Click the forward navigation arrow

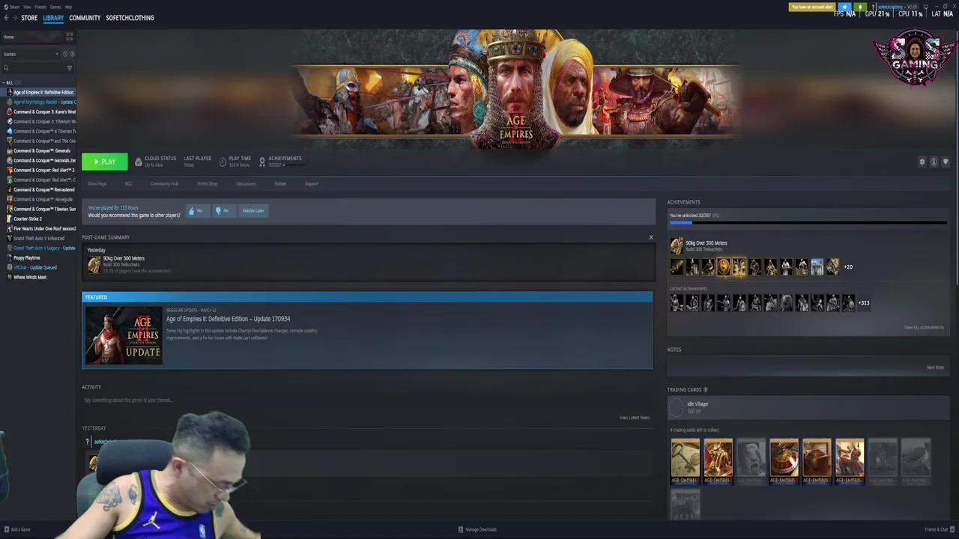(x=15, y=18)
